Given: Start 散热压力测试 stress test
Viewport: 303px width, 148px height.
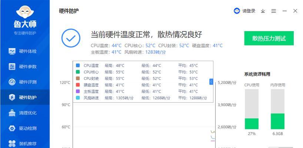Looking at the screenshot, I should pos(269,38).
